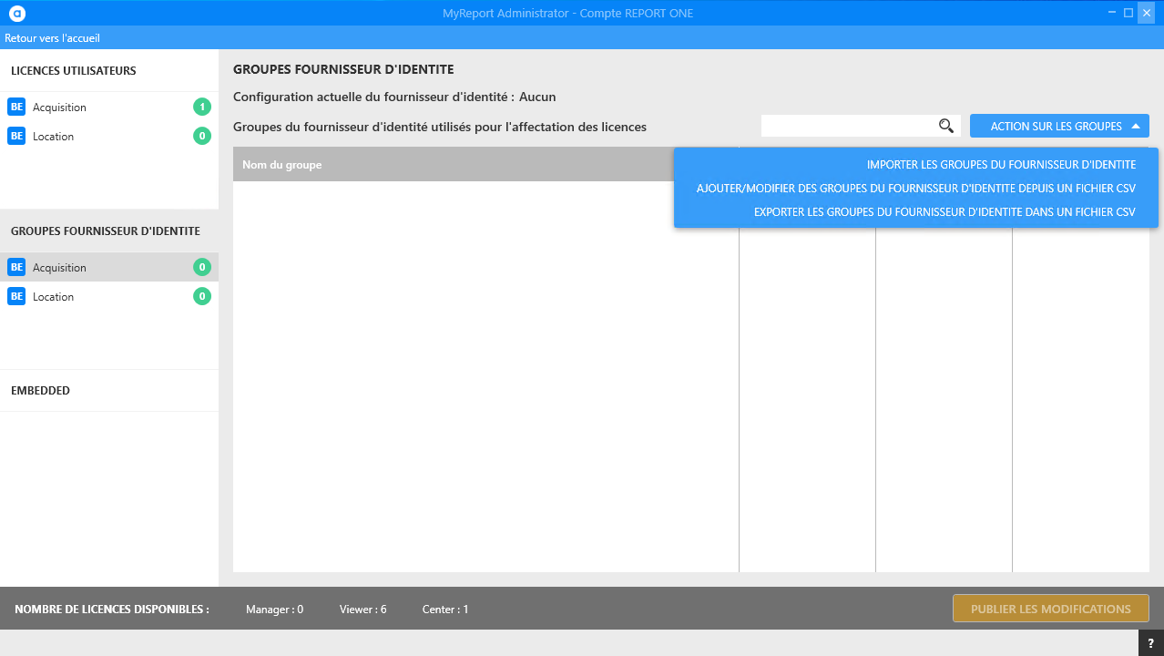Click BE icon beside Acquisition under Licences Utilisateurs
1164x656 pixels.
click(x=16, y=107)
